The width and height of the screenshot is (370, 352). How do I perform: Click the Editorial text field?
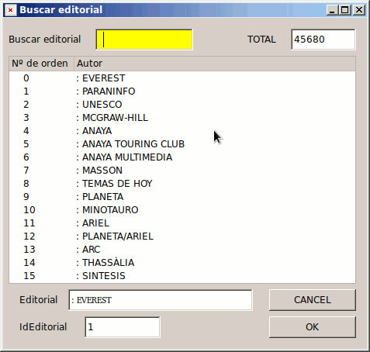[161, 300]
